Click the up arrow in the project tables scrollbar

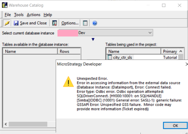pos(181,51)
